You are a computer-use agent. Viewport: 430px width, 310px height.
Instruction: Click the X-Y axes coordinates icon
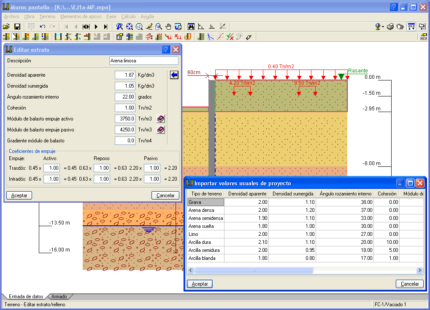[x=201, y=27]
